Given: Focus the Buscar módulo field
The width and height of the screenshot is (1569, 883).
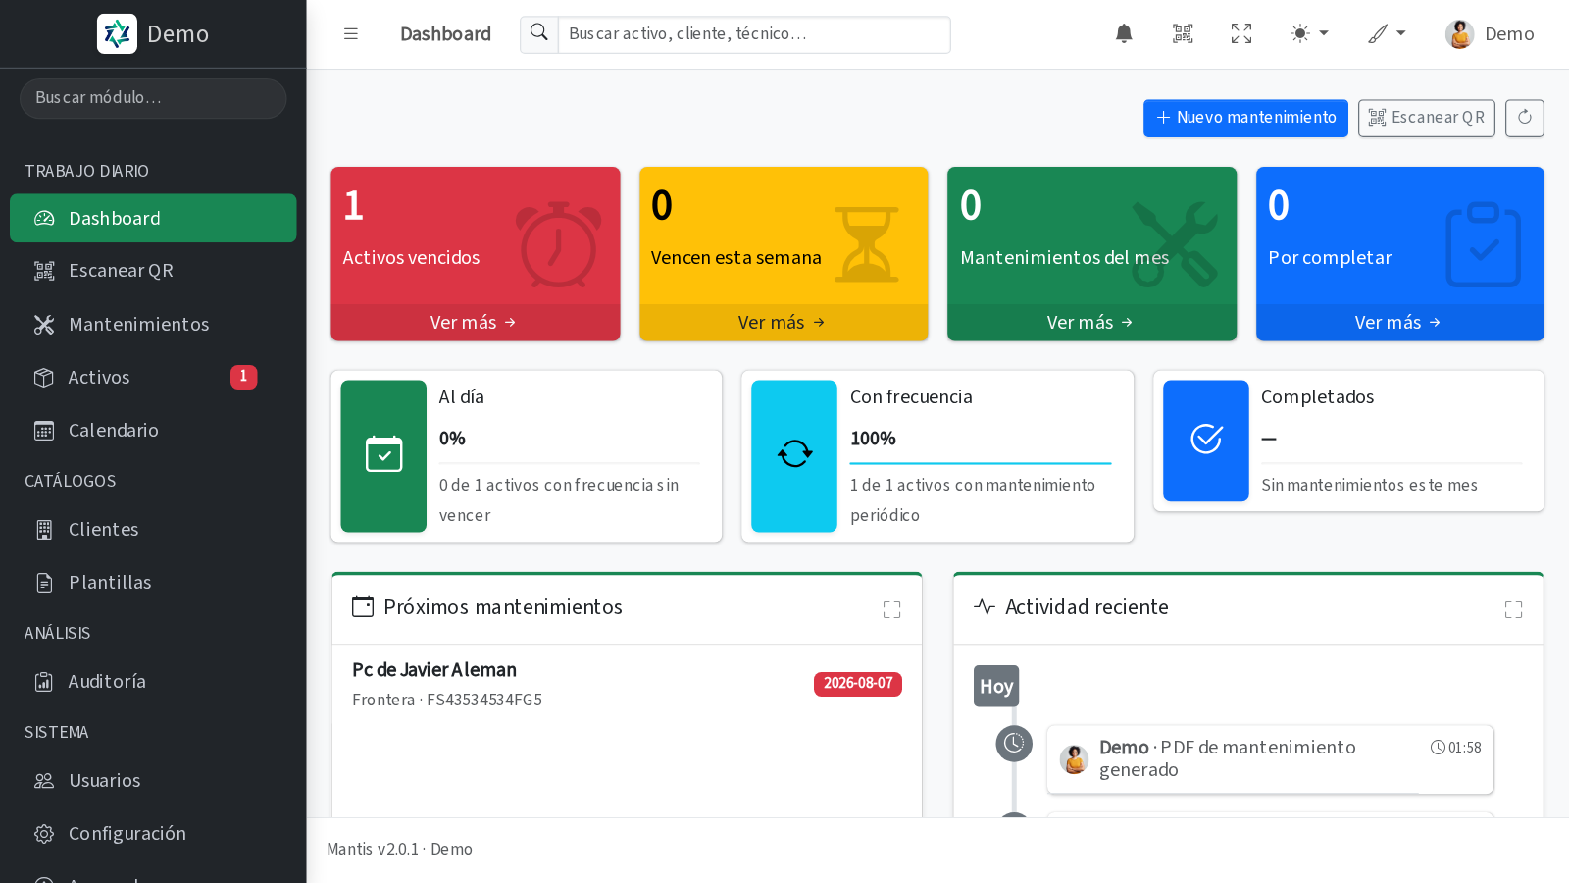Looking at the screenshot, I should (x=153, y=98).
